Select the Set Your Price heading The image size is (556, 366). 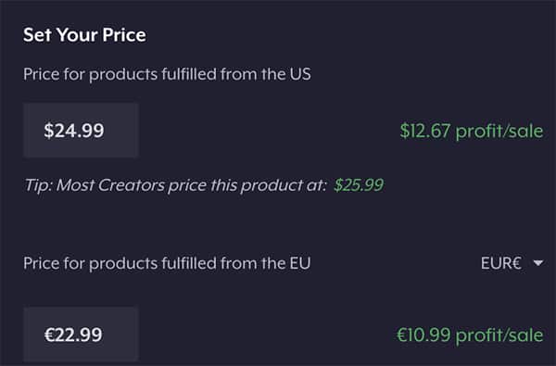point(84,35)
